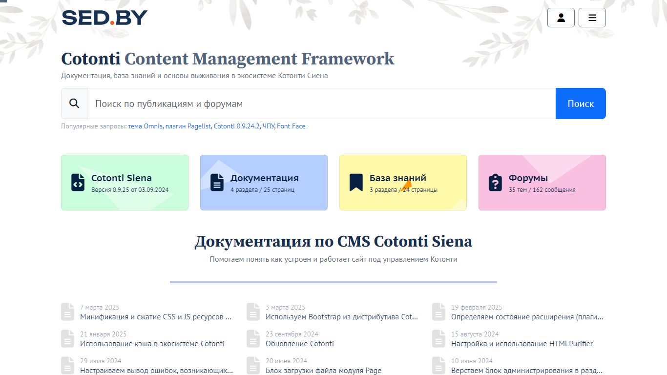The image size is (667, 375).
Task: Click the code file icon on Cotonti Siena card
Action: (78, 182)
